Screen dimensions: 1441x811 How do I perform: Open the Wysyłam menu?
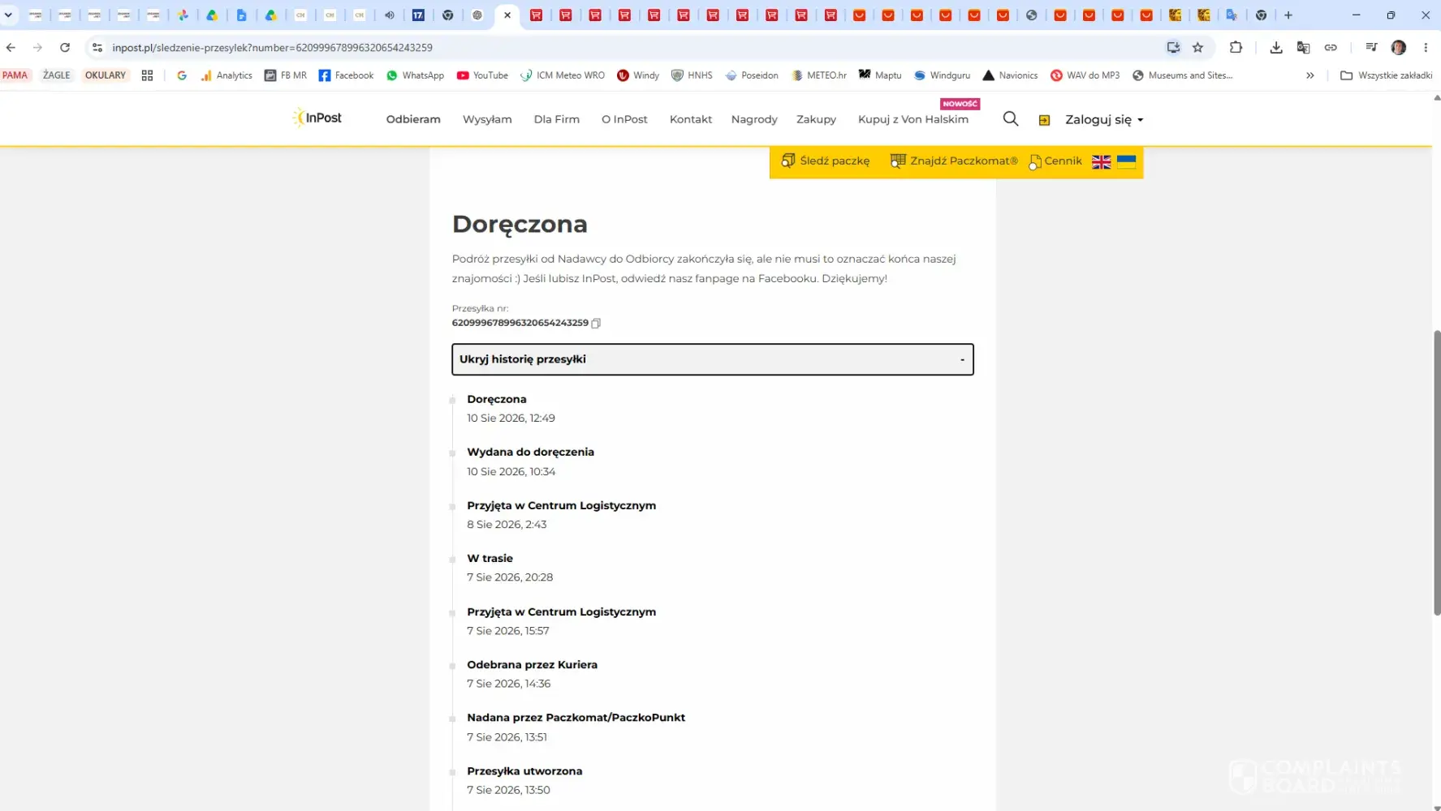[x=487, y=119]
